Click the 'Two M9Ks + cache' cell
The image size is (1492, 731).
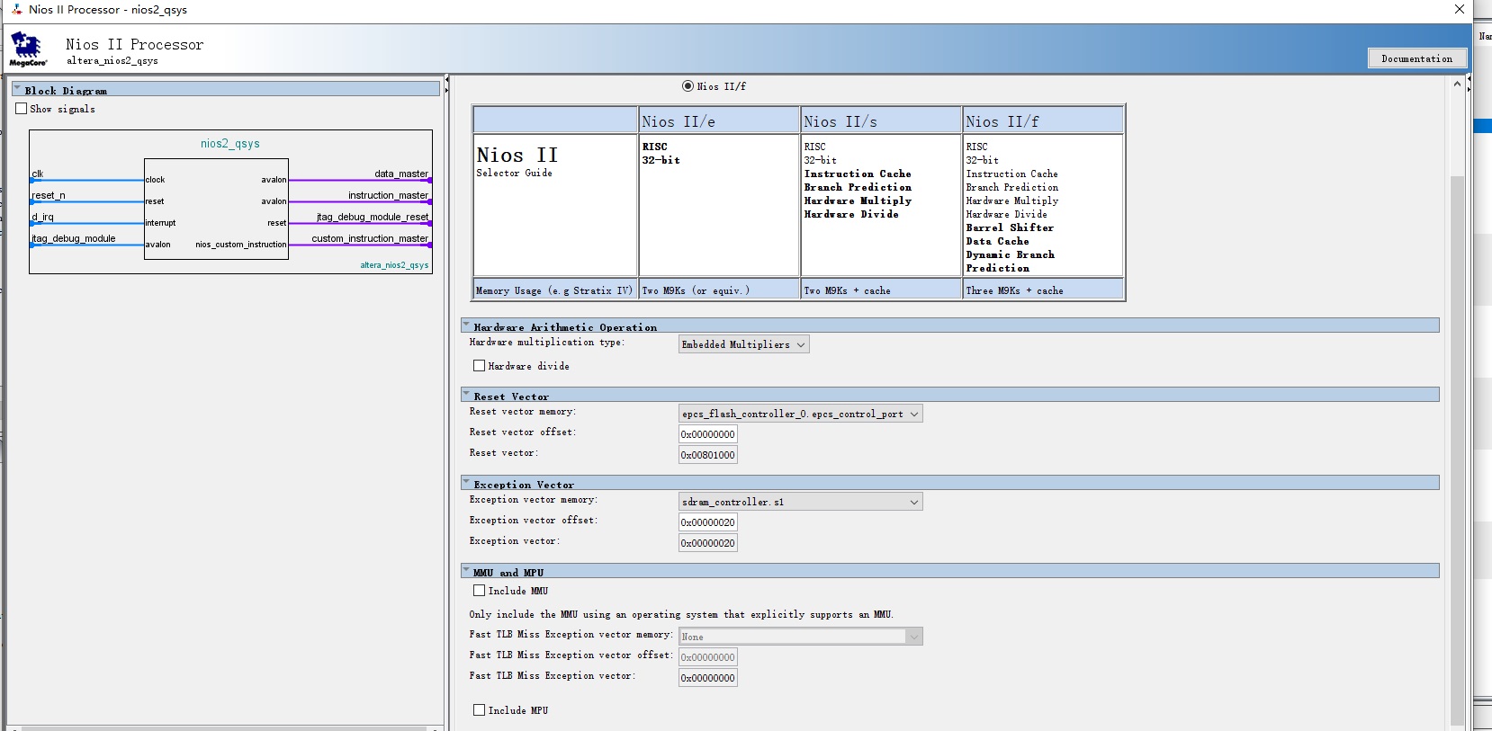(x=882, y=290)
